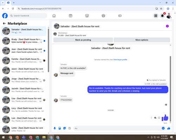Open the Lettie conversation
Viewport: 176px width, 140px height.
pyautogui.click(x=24, y=129)
